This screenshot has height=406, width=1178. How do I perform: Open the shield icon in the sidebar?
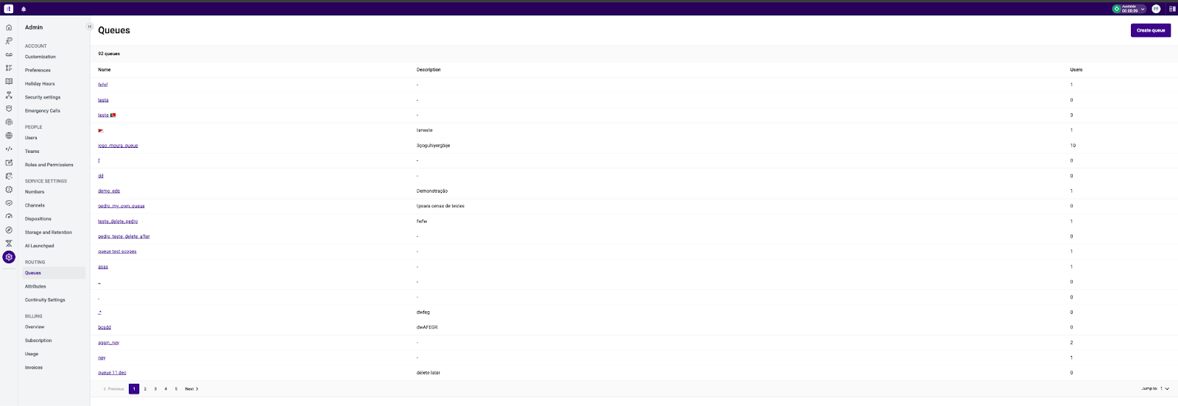pos(9,108)
